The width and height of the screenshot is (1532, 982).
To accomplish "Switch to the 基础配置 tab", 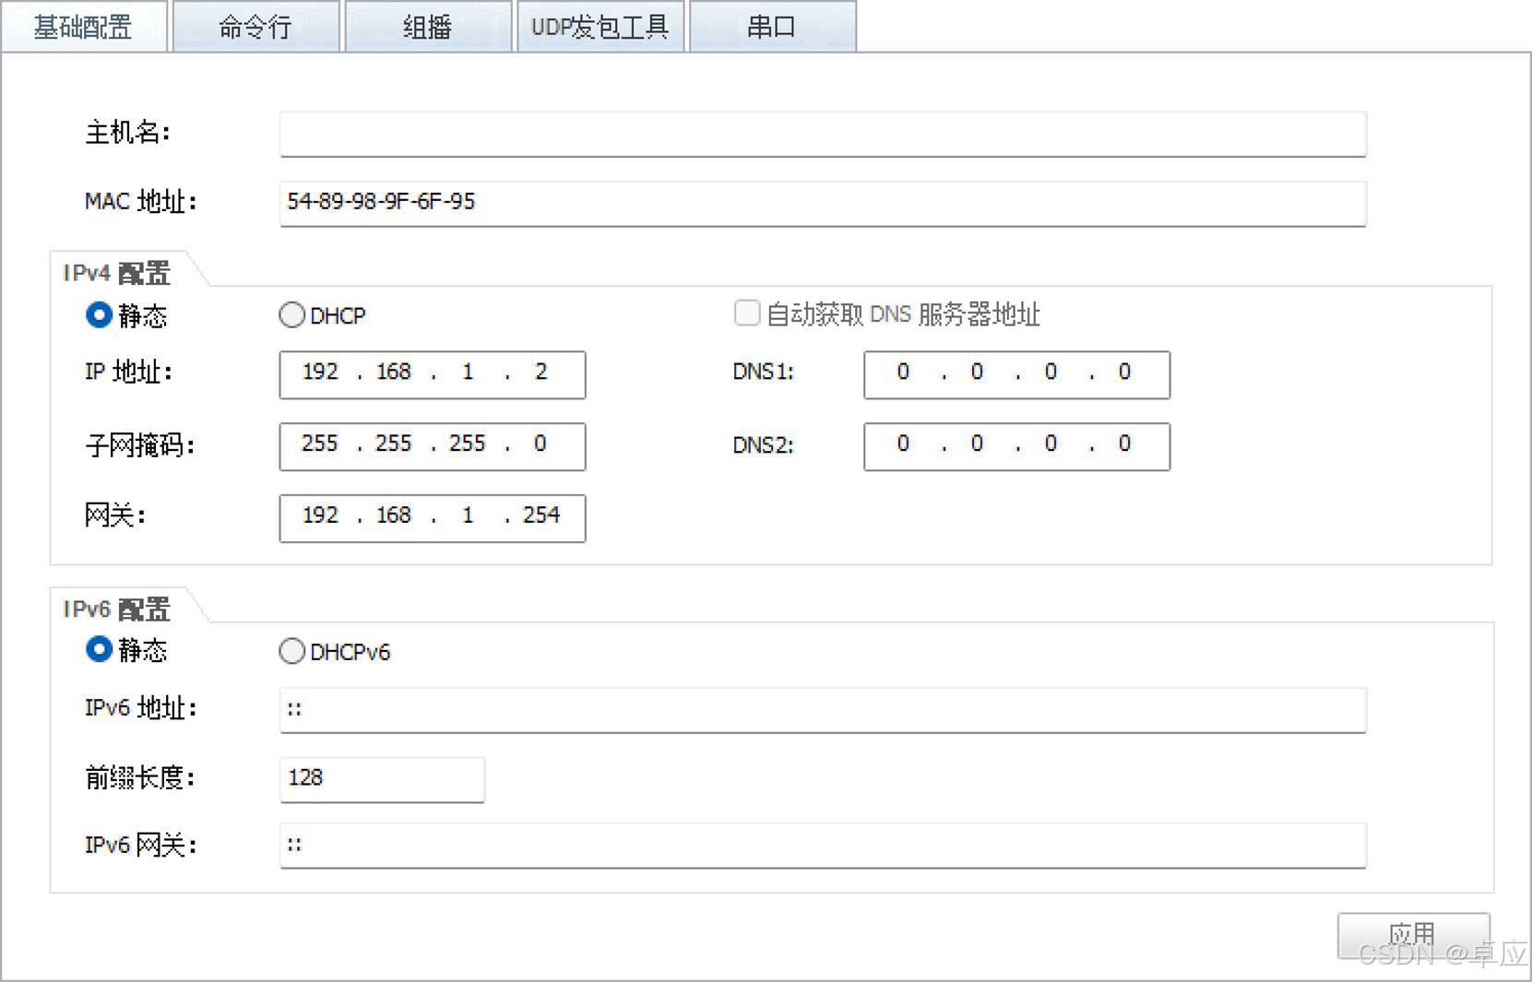I will (x=84, y=27).
